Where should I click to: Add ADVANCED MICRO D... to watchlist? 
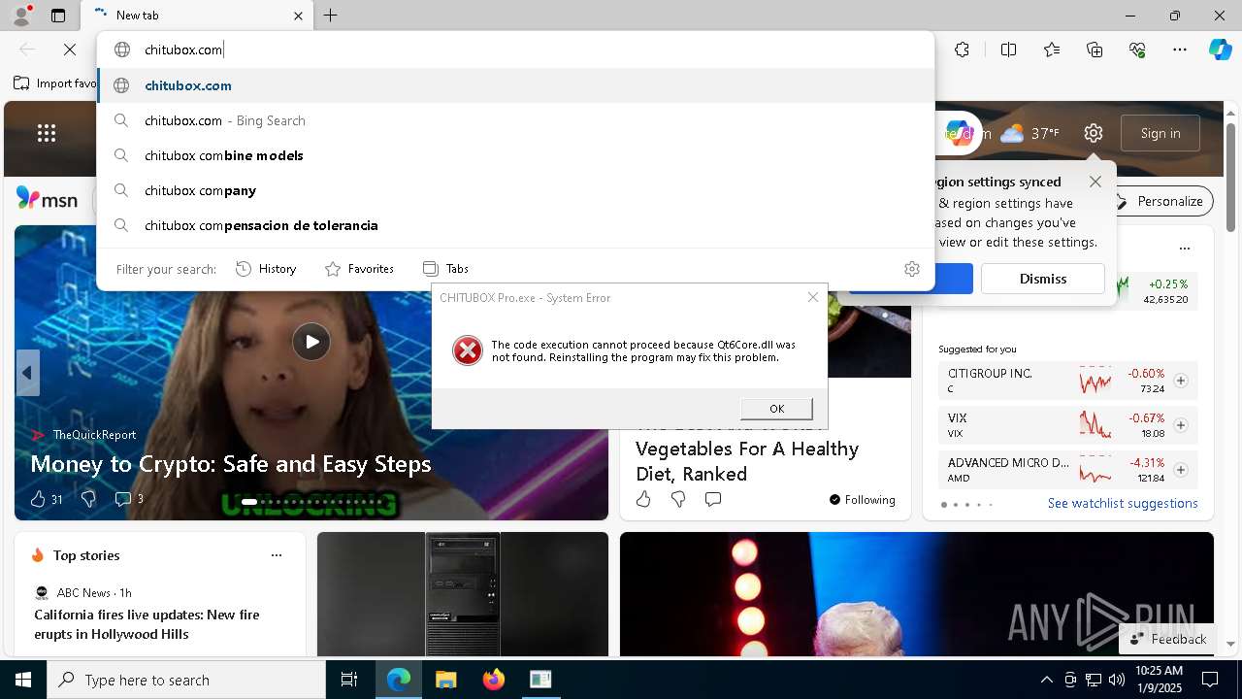(1181, 470)
